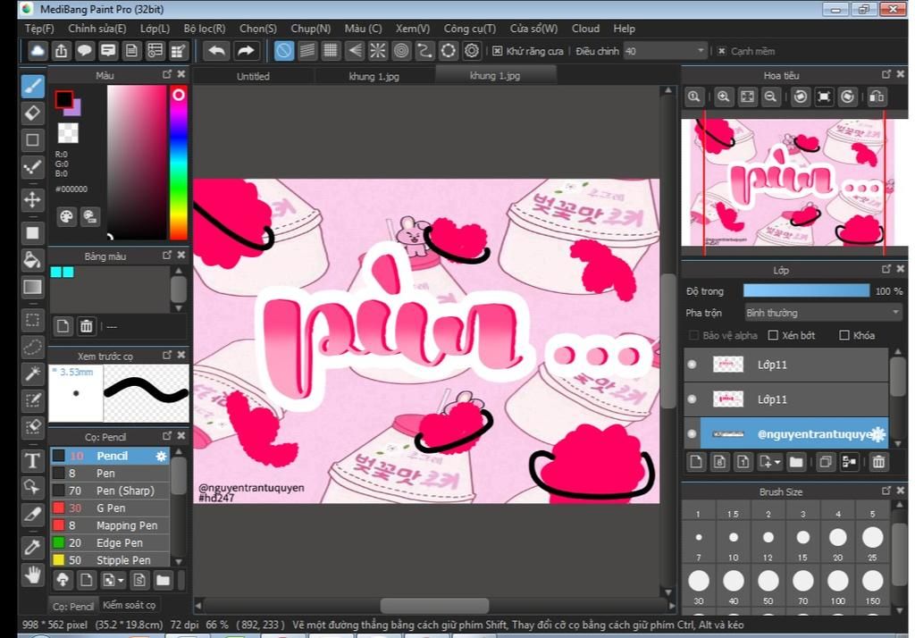915x638 pixels.
Task: Choose the Edge Pen brush
Action: click(x=110, y=543)
